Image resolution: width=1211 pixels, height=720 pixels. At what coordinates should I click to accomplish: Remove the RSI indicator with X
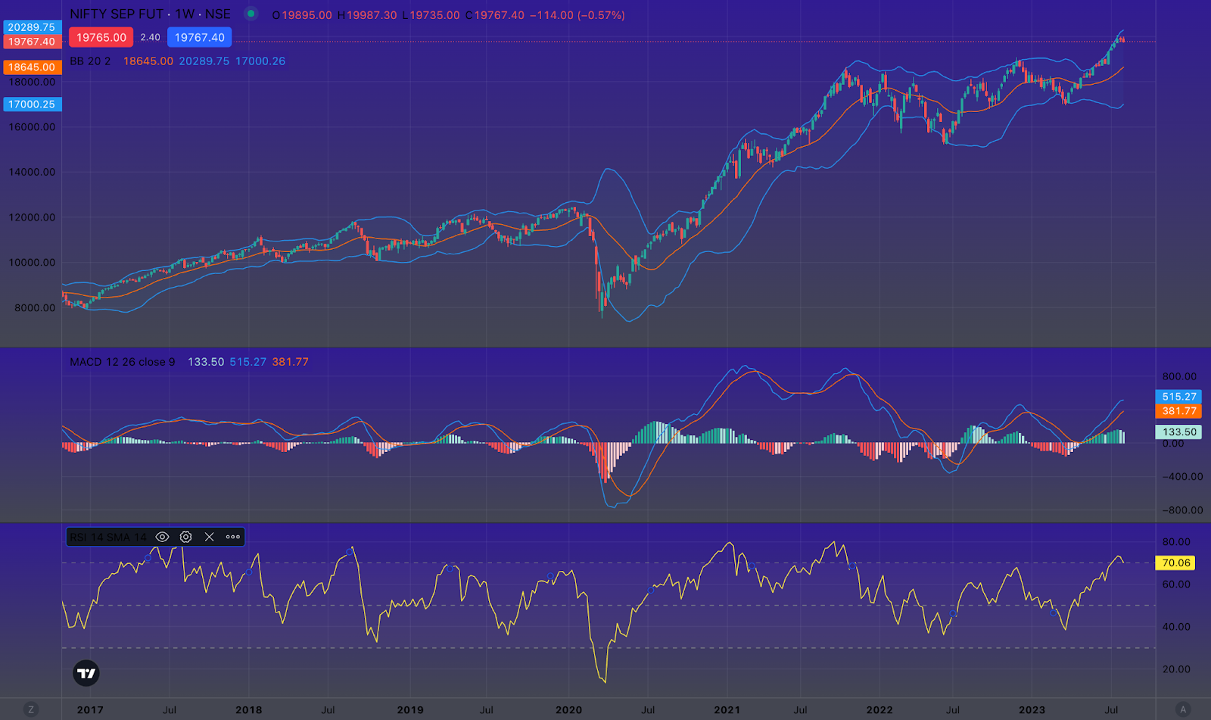tap(210, 537)
